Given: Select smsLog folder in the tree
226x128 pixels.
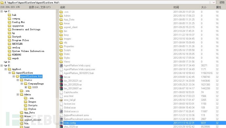Looking at the screenshot, I should coord(16,47).
